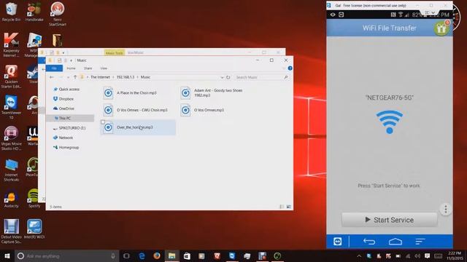The width and height of the screenshot is (467, 262).
Task: Click the search magnifier in Search Music box
Action: point(286,77)
